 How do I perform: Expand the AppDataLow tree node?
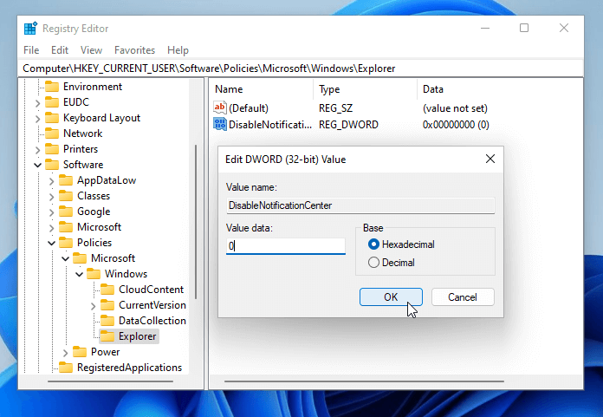(x=51, y=180)
